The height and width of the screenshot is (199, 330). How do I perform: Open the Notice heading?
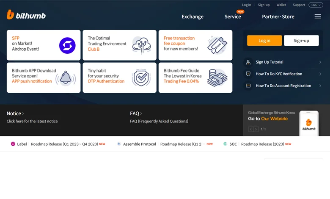(14, 113)
